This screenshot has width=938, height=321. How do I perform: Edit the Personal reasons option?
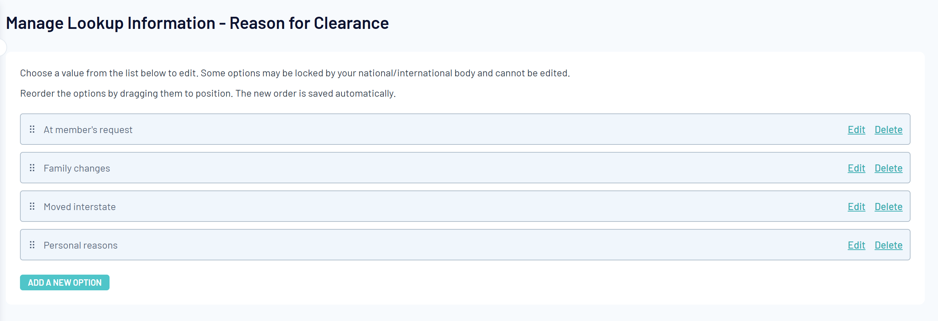pyautogui.click(x=856, y=245)
